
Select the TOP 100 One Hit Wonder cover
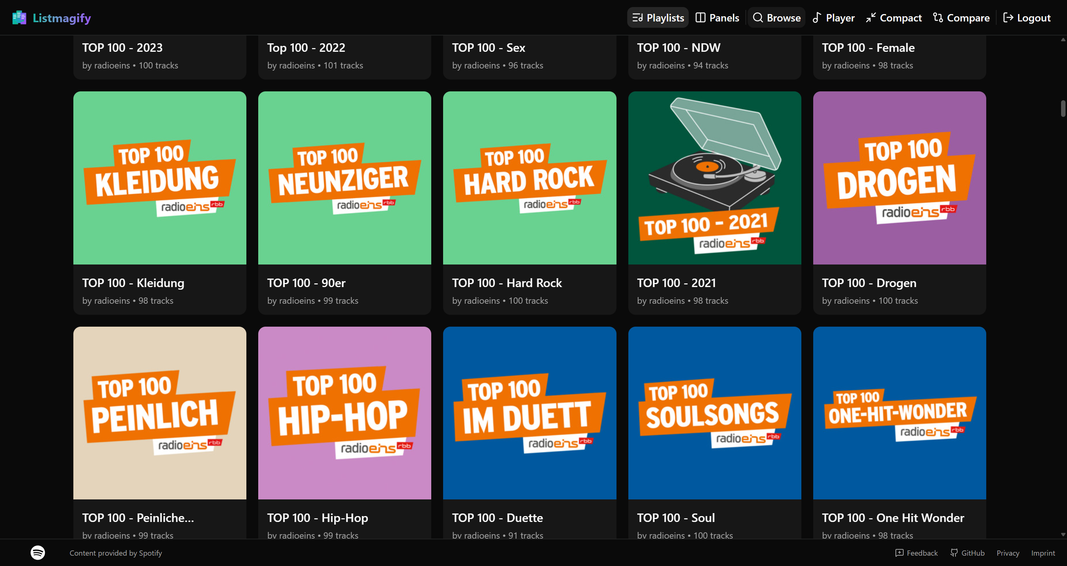899,413
